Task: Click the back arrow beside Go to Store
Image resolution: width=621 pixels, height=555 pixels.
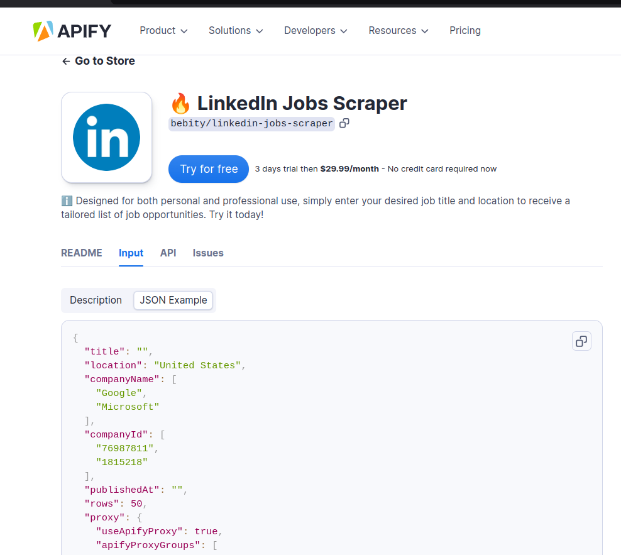Action: click(x=66, y=62)
